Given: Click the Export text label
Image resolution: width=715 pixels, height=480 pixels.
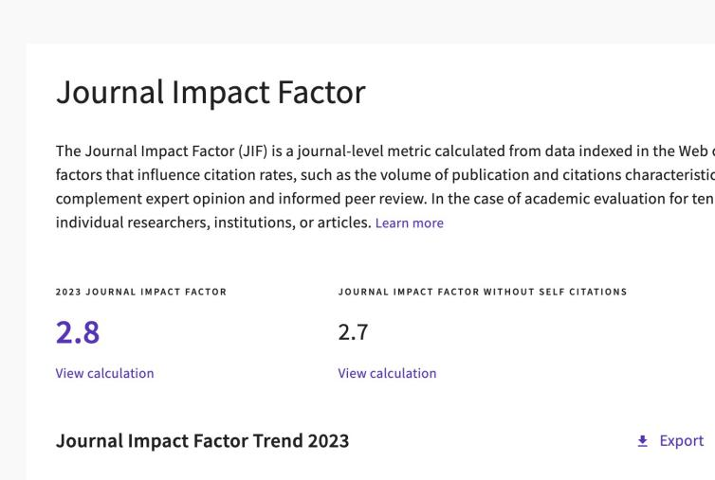Looking at the screenshot, I should coord(681,441).
